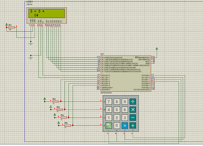Click keypad key 4

tap(109, 110)
